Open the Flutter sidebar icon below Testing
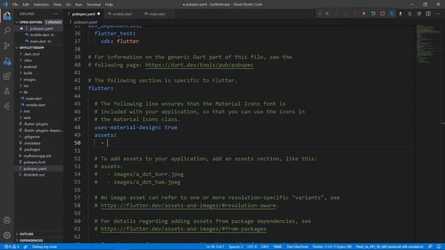 [x=7, y=106]
